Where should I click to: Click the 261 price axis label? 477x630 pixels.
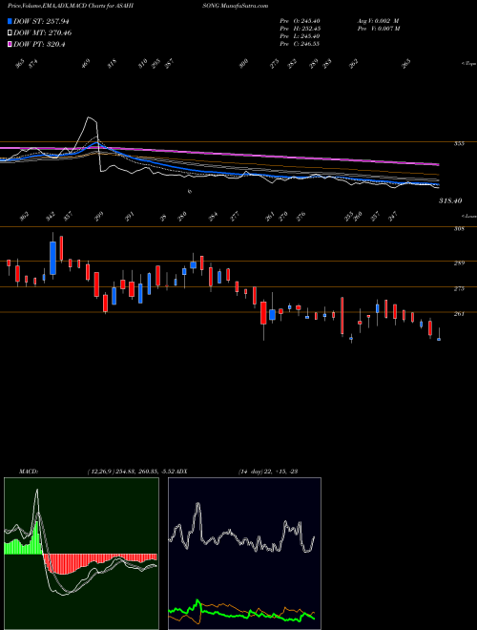coord(459,314)
